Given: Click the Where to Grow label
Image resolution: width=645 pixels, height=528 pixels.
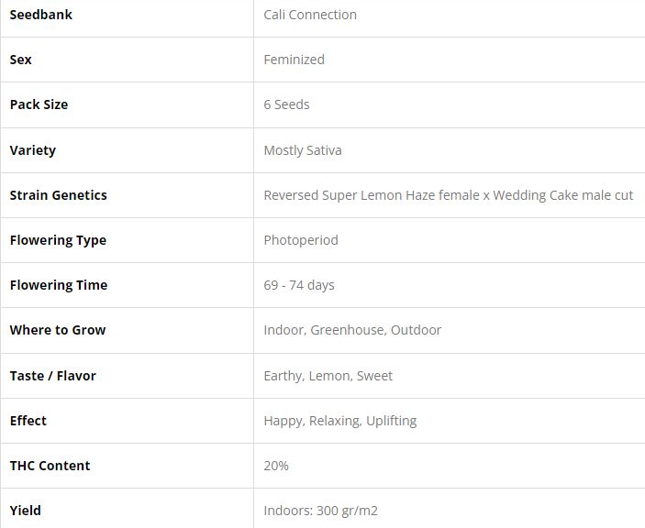Looking at the screenshot, I should 58,330.
